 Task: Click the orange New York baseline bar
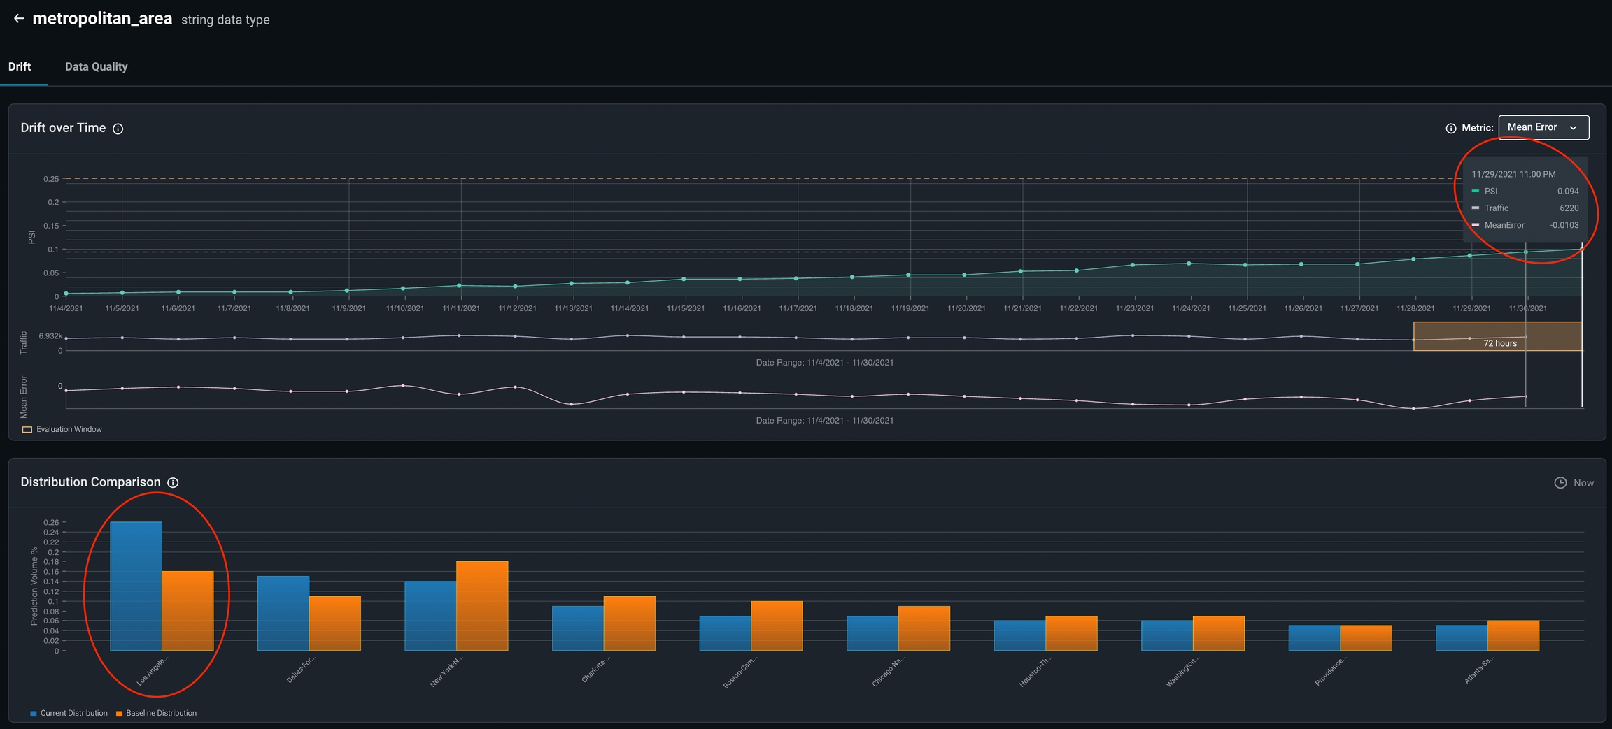482,605
